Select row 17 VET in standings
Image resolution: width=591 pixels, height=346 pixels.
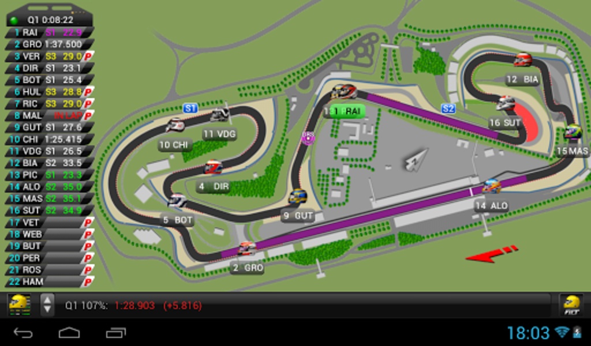click(50, 223)
